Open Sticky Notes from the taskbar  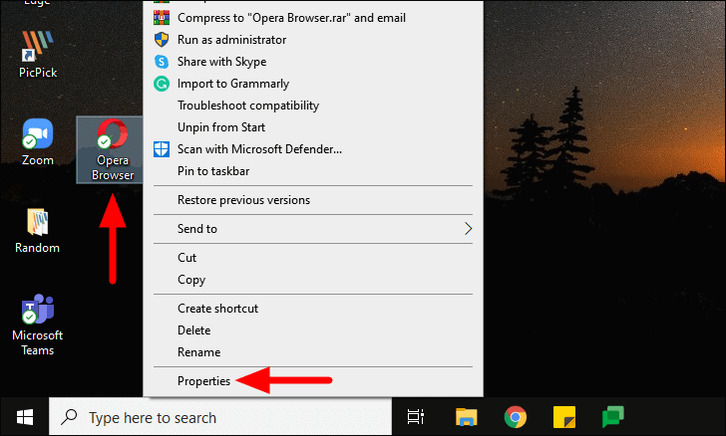(x=564, y=416)
